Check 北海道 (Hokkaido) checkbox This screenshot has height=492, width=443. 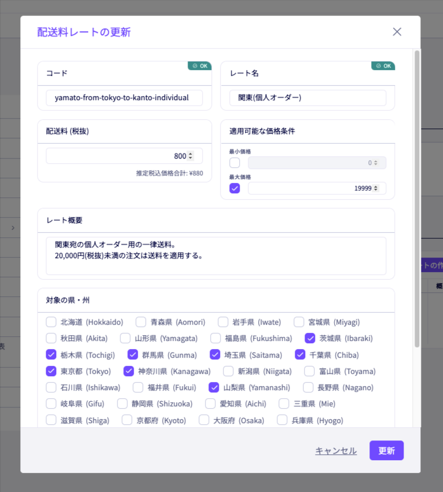51,322
